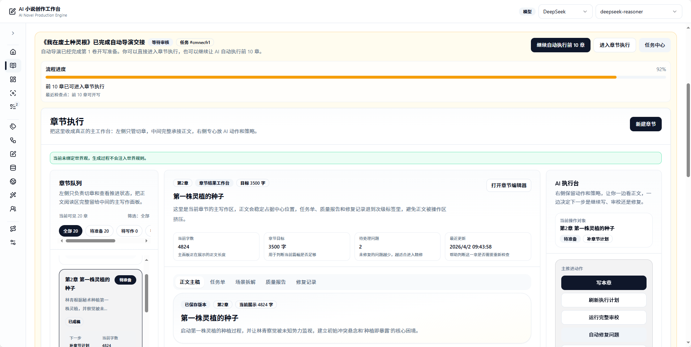Select the 待写作 0 filter chip

coord(129,231)
